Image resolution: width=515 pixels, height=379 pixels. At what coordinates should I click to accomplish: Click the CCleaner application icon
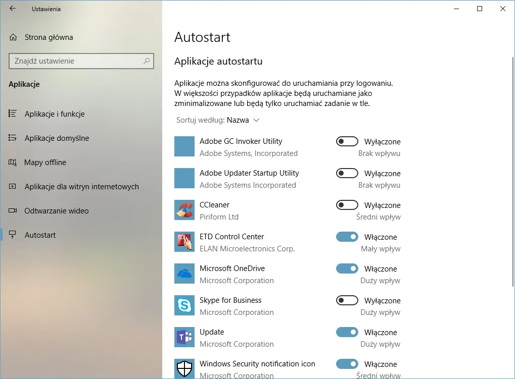183,210
